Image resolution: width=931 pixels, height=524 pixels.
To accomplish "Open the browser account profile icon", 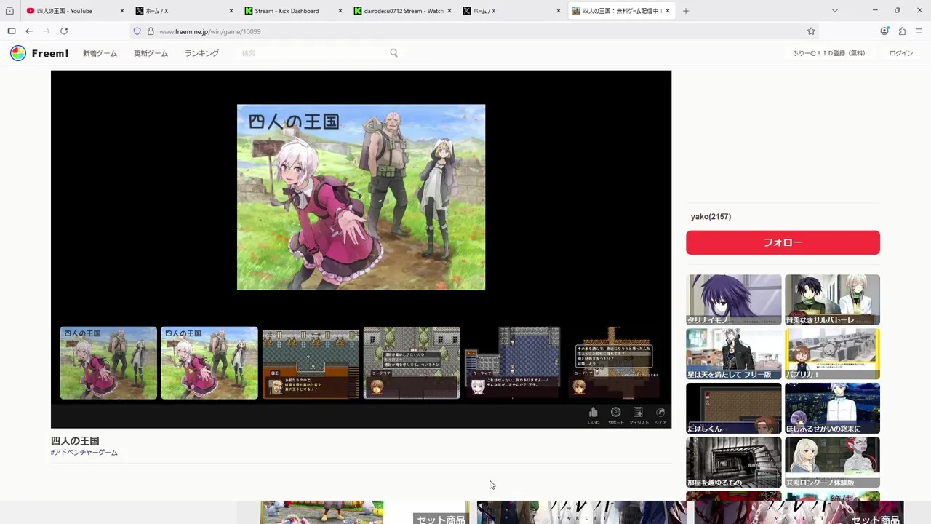I will click(x=884, y=31).
